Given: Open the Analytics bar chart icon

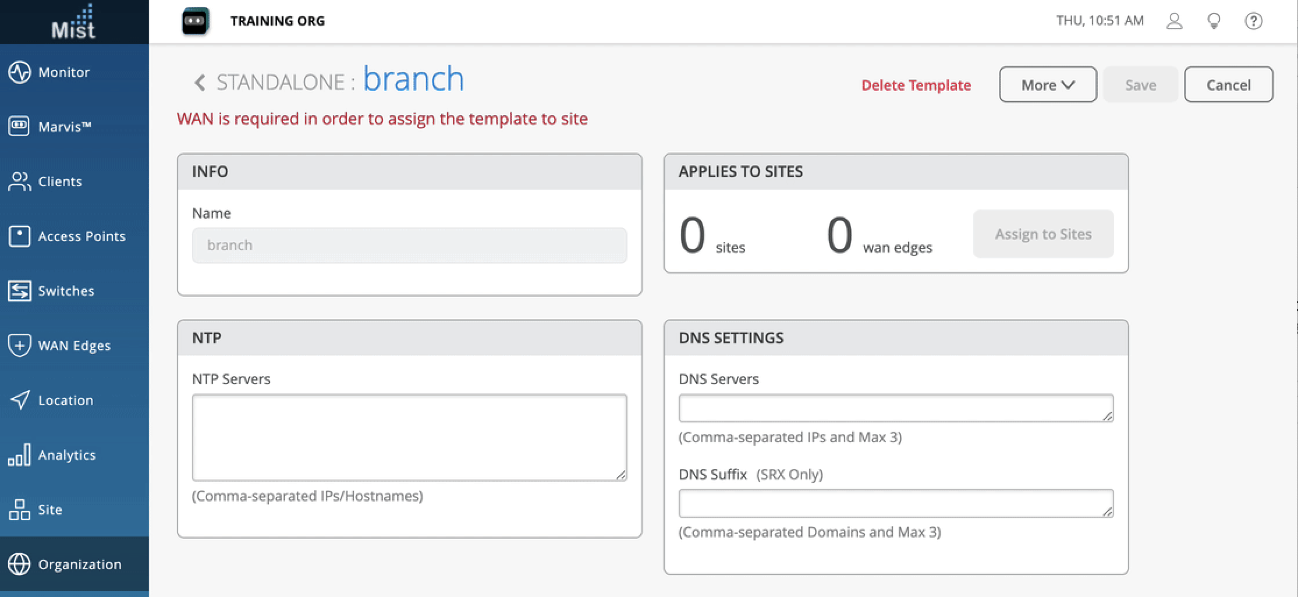Looking at the screenshot, I should tap(19, 454).
